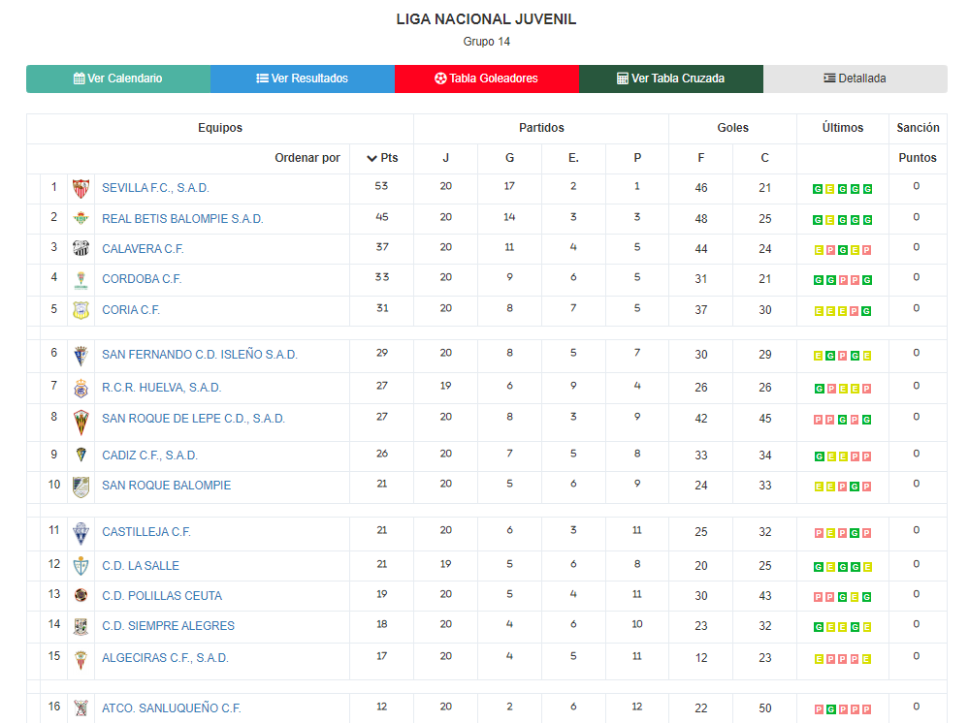Image resolution: width=969 pixels, height=723 pixels.
Task: Sort by P losses column header
Action: point(637,158)
